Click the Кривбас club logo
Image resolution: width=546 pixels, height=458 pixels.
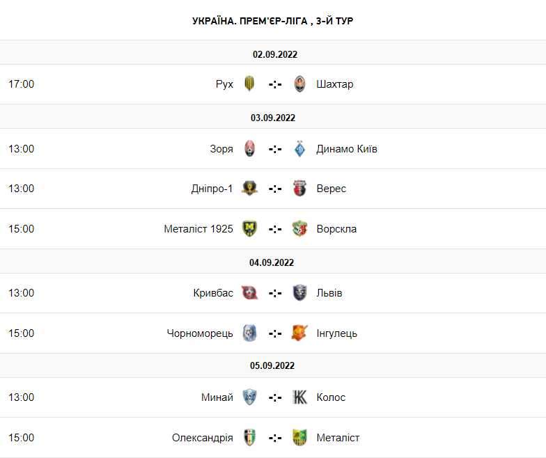click(249, 293)
